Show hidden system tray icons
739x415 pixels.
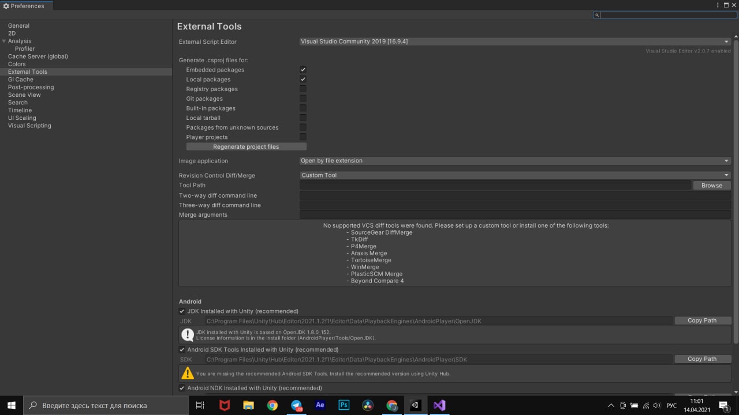tap(610, 405)
